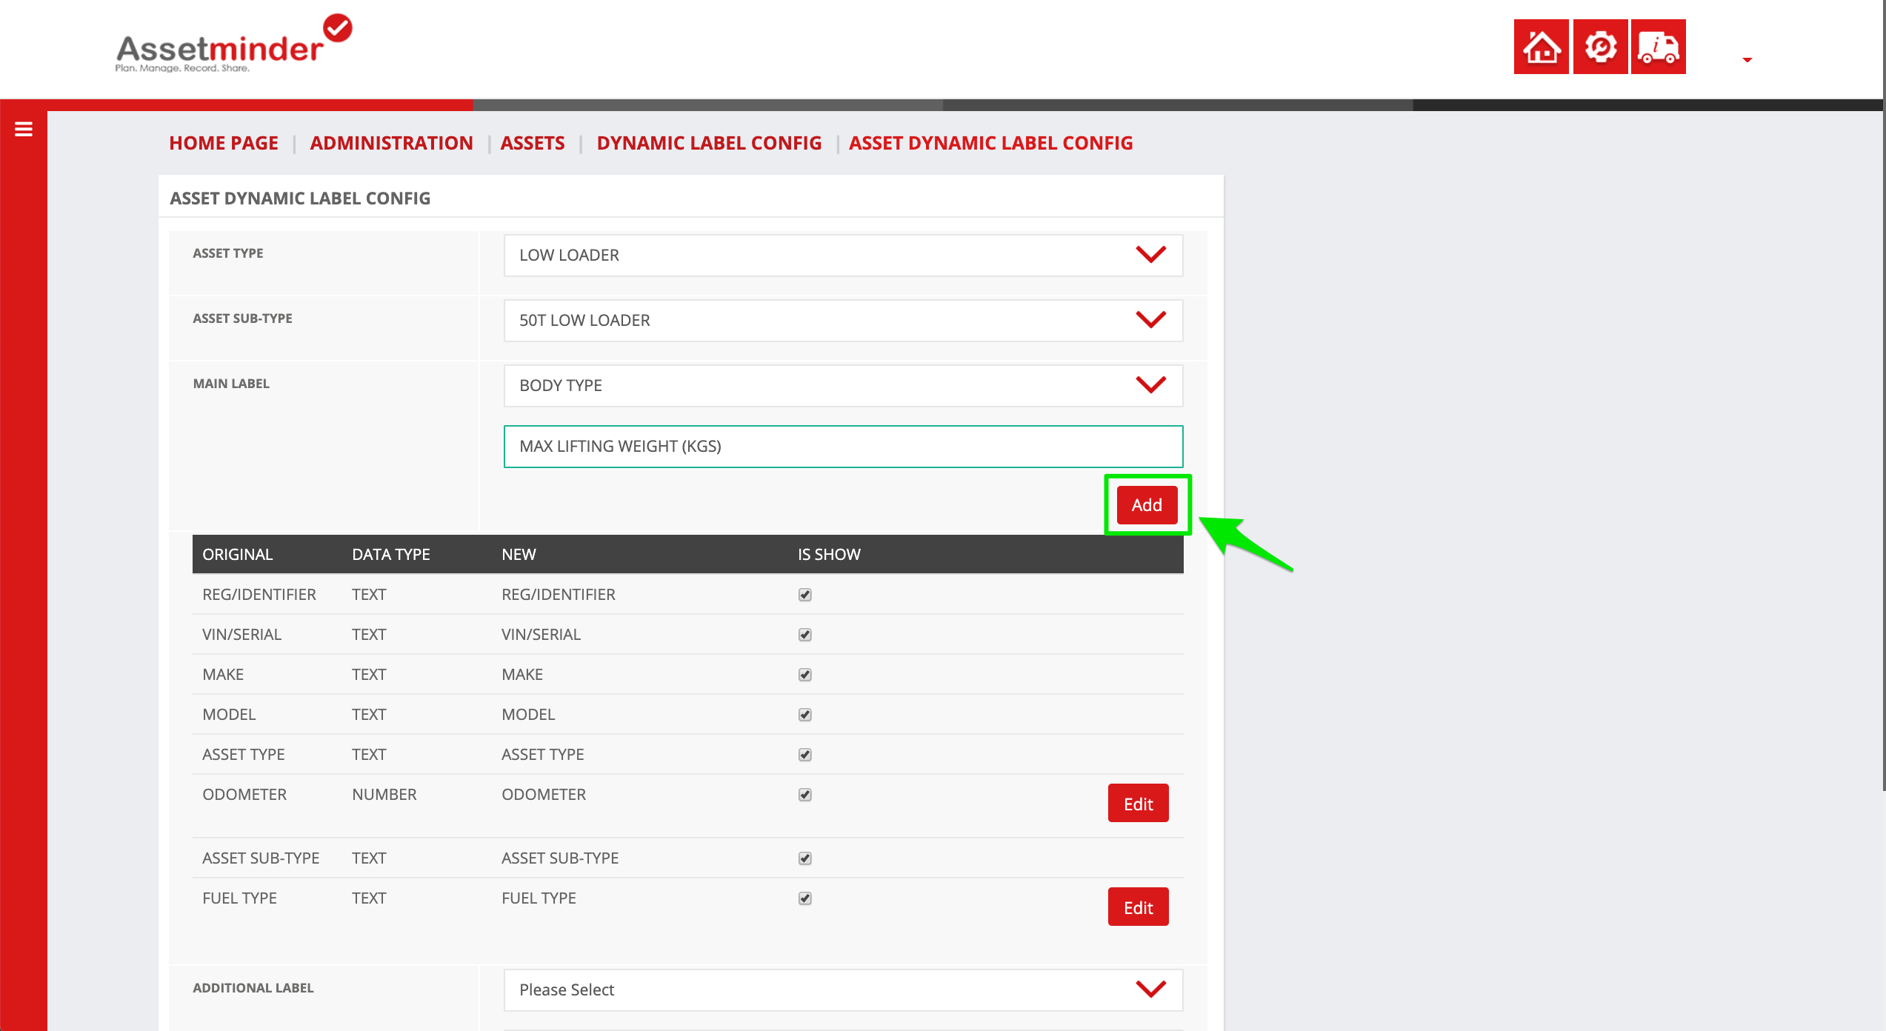Toggle Is Show checkbox for MODEL row
Image resolution: width=1886 pixels, height=1031 pixels.
pyautogui.click(x=805, y=715)
